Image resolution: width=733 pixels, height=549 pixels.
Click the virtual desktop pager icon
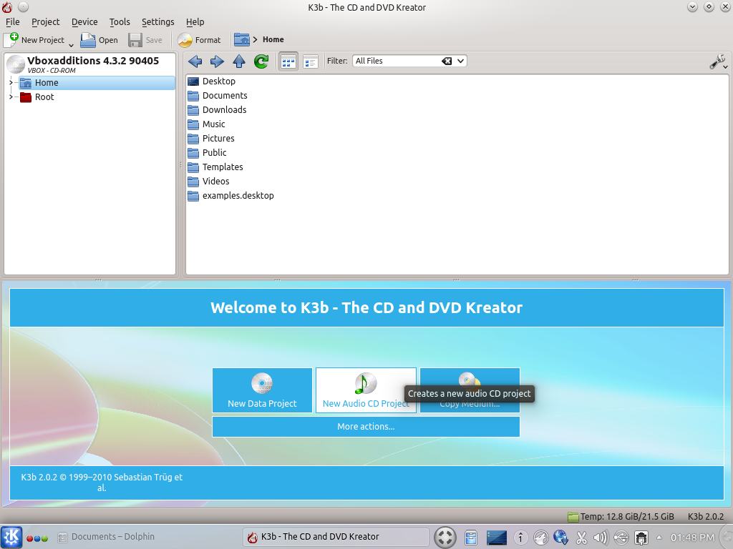[x=445, y=537]
